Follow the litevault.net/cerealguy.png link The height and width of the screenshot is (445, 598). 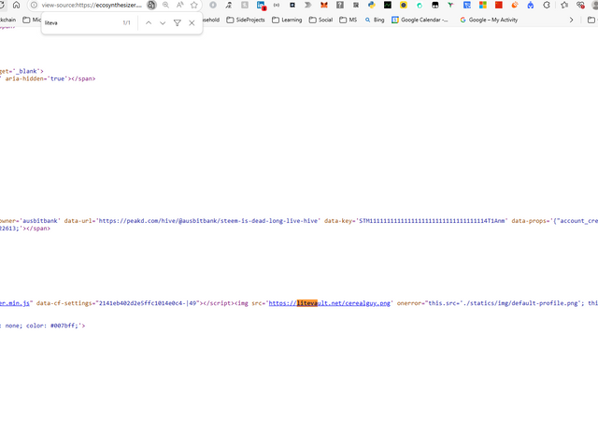(x=330, y=303)
